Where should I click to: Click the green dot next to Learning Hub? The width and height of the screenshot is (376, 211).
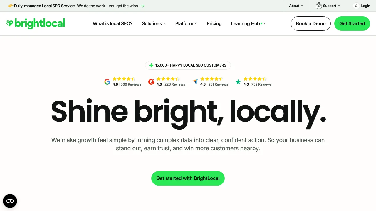(261, 23)
